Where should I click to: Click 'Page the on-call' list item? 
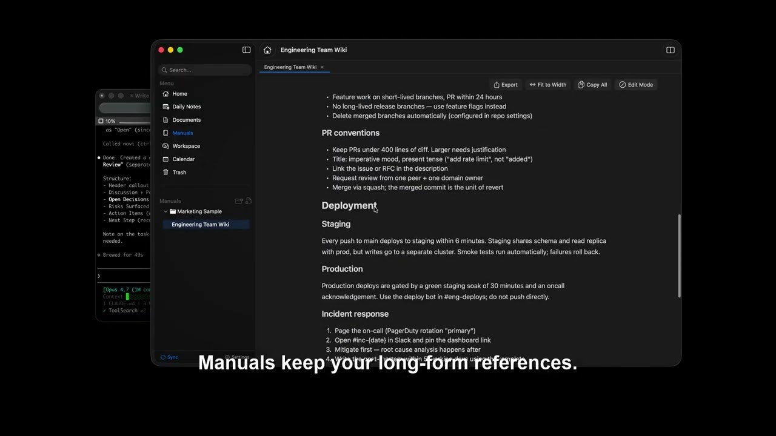click(405, 331)
